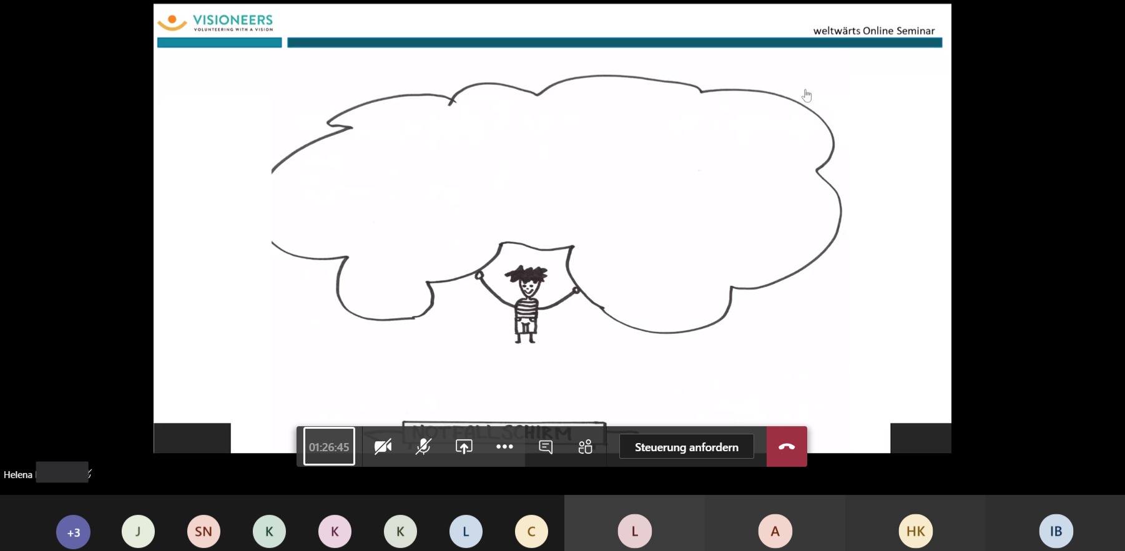The image size is (1125, 551).
Task: Select participant avatar A
Action: [x=775, y=532]
